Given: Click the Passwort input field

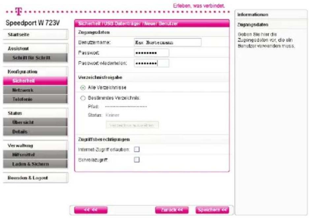Looking at the screenshot, I should 152,53.
